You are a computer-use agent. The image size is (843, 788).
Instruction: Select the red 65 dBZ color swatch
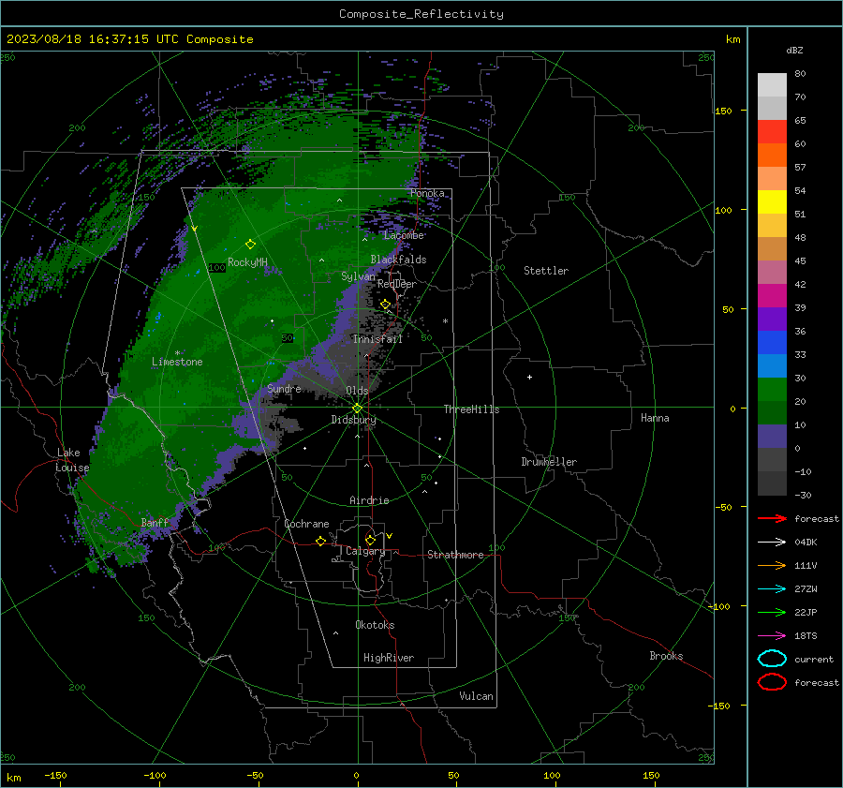[772, 132]
